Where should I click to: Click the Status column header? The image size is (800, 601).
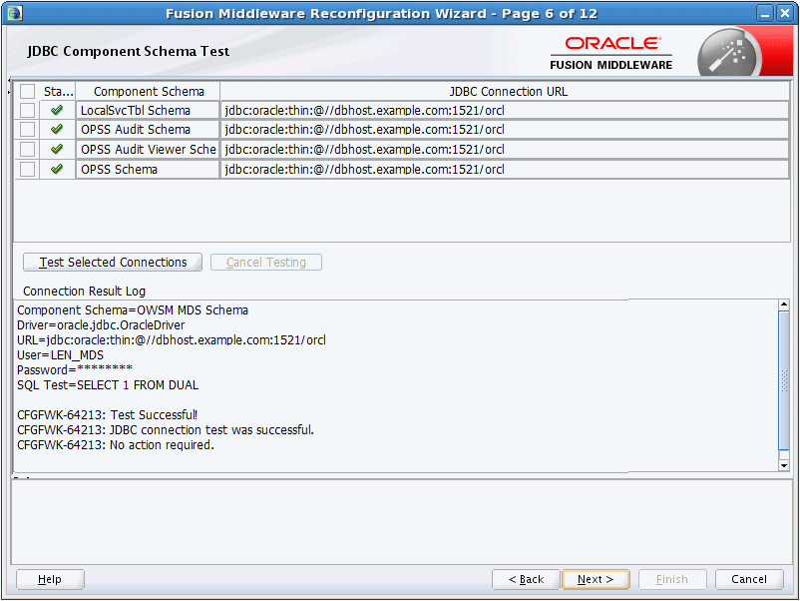[x=58, y=92]
